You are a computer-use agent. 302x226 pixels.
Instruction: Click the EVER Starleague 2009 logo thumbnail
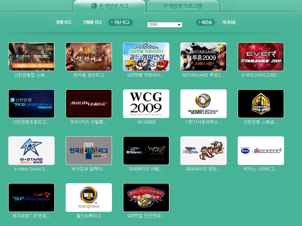(x=261, y=57)
